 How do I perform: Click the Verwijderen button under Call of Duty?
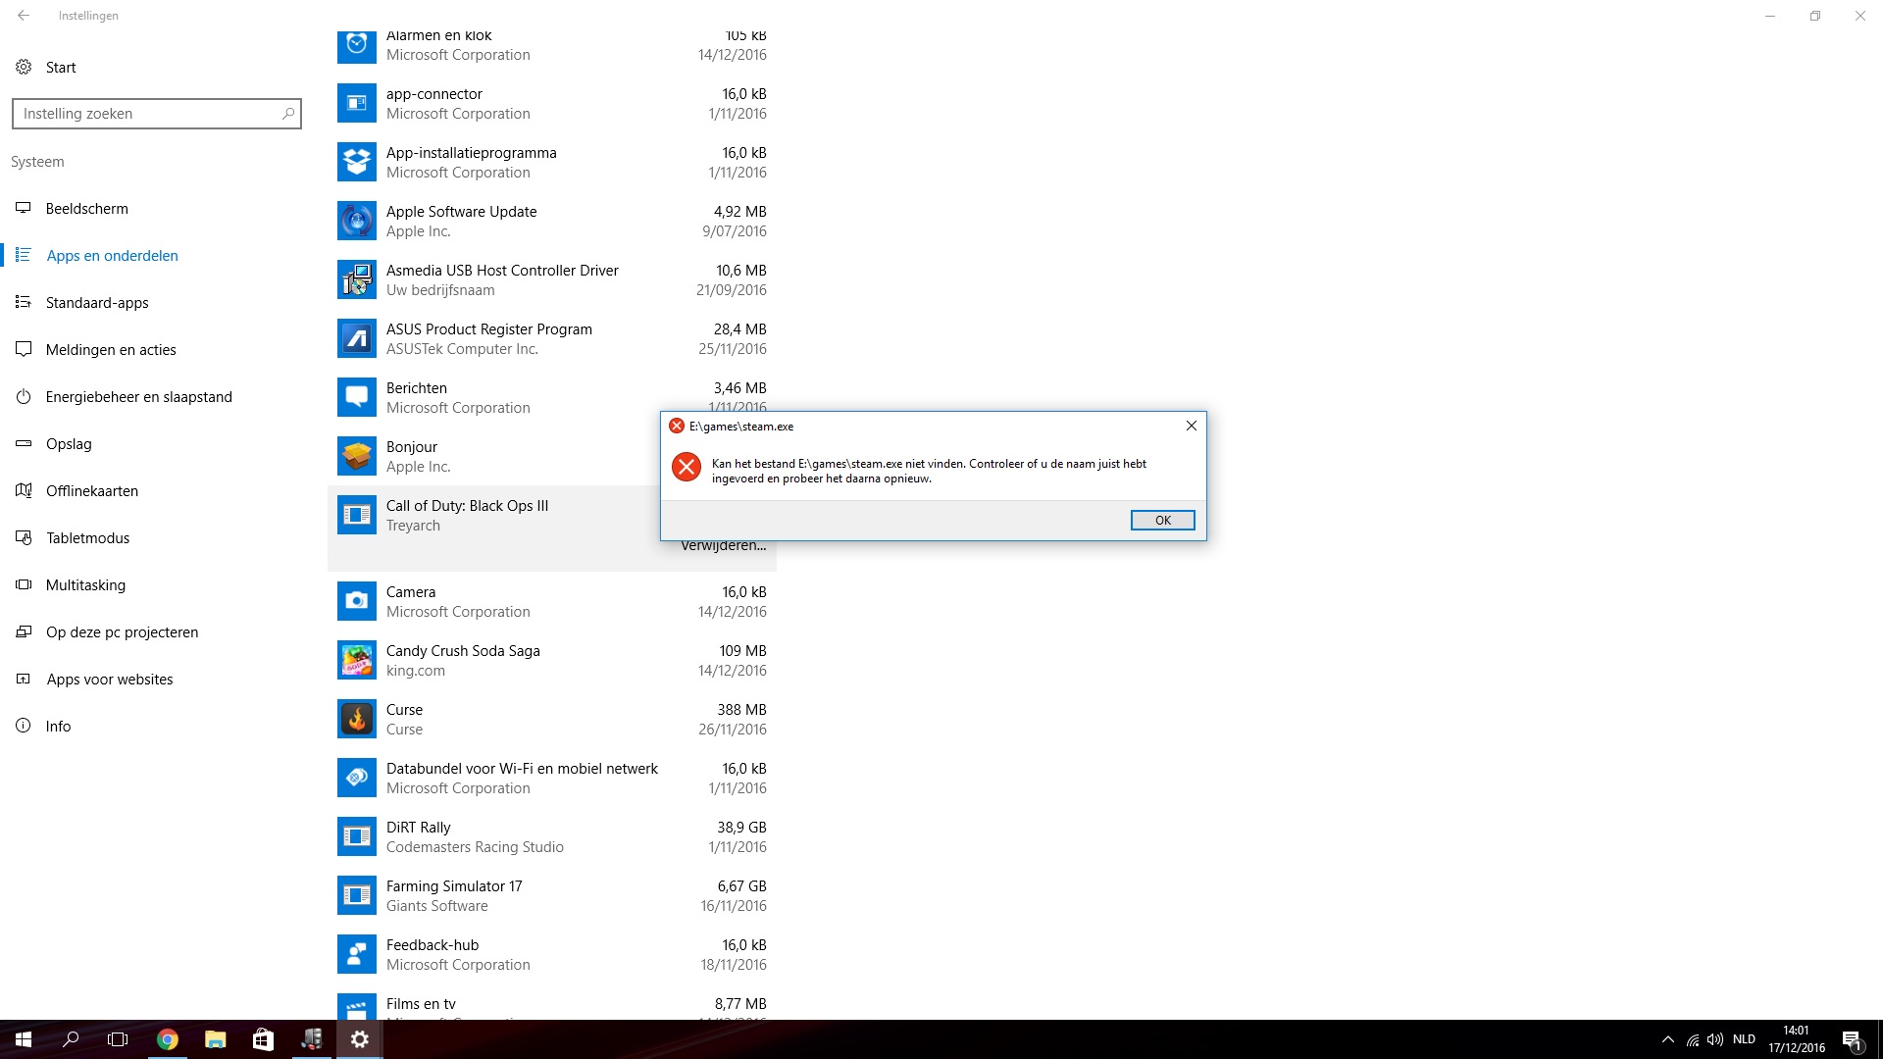(x=724, y=546)
